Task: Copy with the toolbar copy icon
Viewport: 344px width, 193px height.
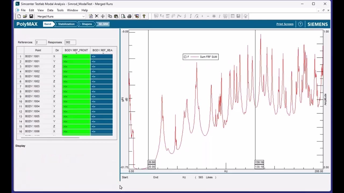Action: [110, 16]
